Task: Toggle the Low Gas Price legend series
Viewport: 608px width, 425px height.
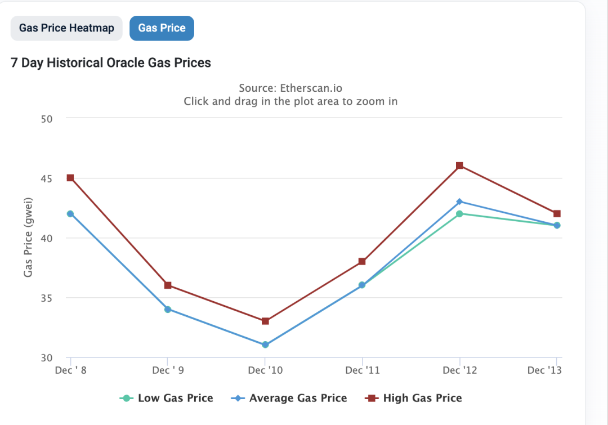Action: (x=175, y=398)
